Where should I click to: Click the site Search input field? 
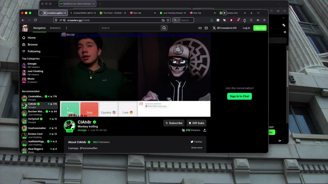click(x=130, y=28)
